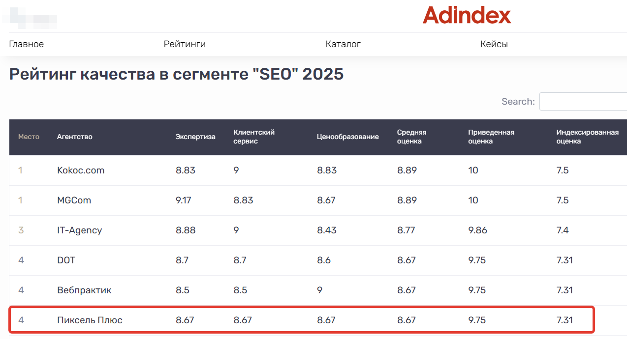Open the Kokoc.com agency row
Image resolution: width=627 pixels, height=339 pixels.
click(x=81, y=170)
